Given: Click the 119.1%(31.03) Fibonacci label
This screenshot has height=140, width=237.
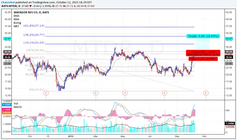Looking at the screenshot, I should tap(34, 43).
